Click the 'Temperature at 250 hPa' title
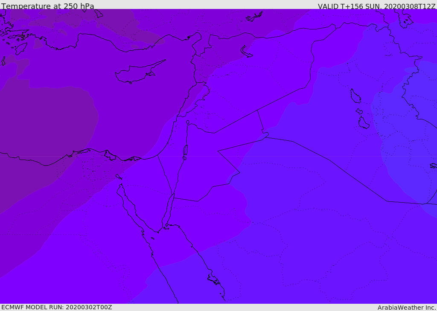The height and width of the screenshot is (311, 437). 48,6
